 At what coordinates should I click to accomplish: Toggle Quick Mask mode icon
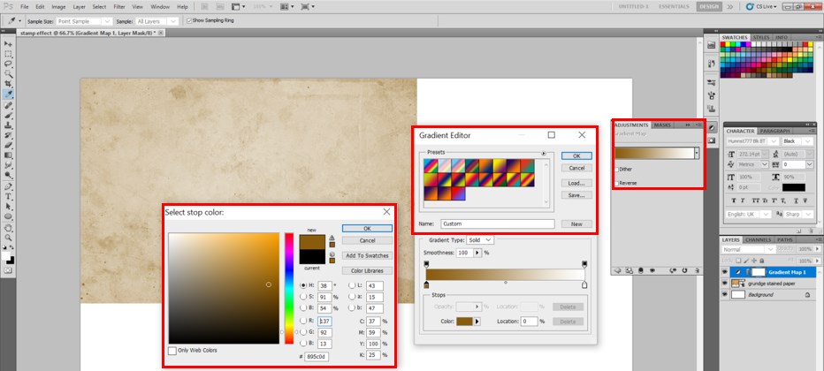pos(8,269)
